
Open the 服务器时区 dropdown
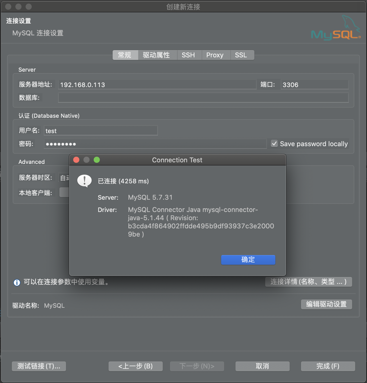[x=64, y=177]
